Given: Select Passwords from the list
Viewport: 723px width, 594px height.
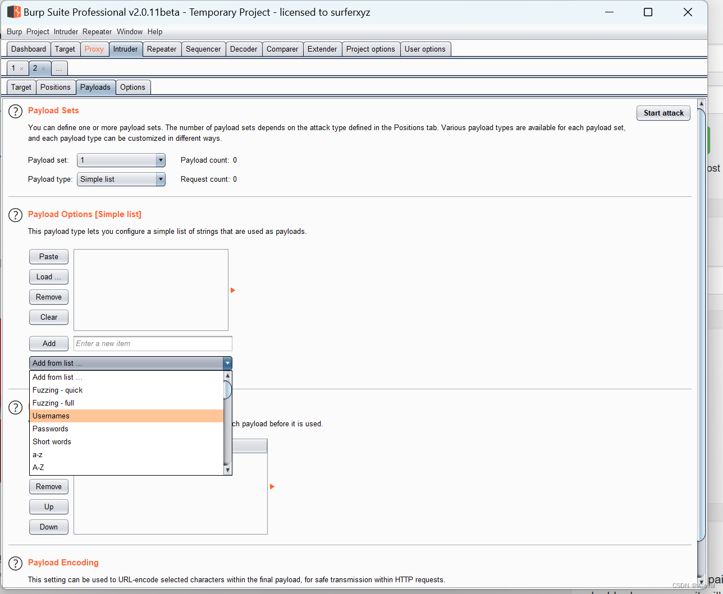Looking at the screenshot, I should [x=126, y=429].
